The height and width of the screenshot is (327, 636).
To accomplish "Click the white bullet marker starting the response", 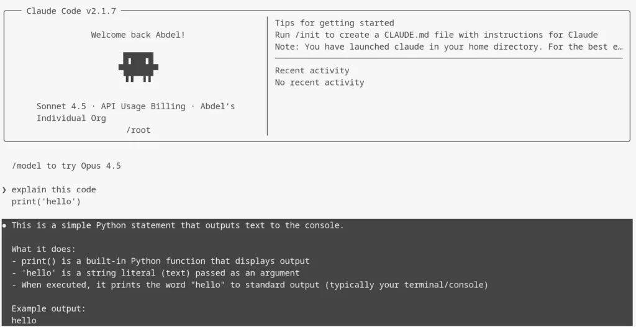I will pos(4,225).
